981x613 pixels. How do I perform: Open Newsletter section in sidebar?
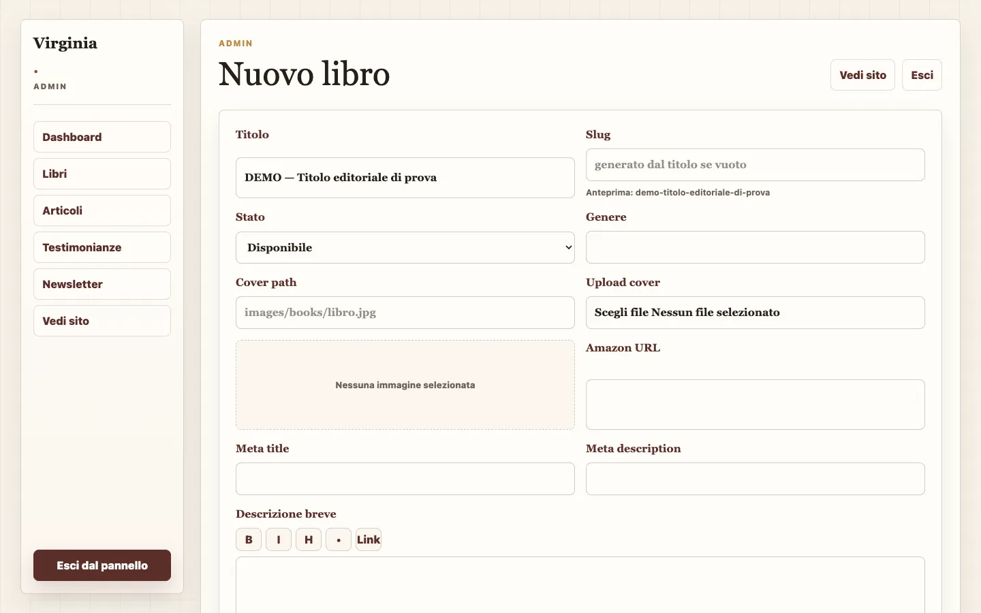pyautogui.click(x=102, y=284)
